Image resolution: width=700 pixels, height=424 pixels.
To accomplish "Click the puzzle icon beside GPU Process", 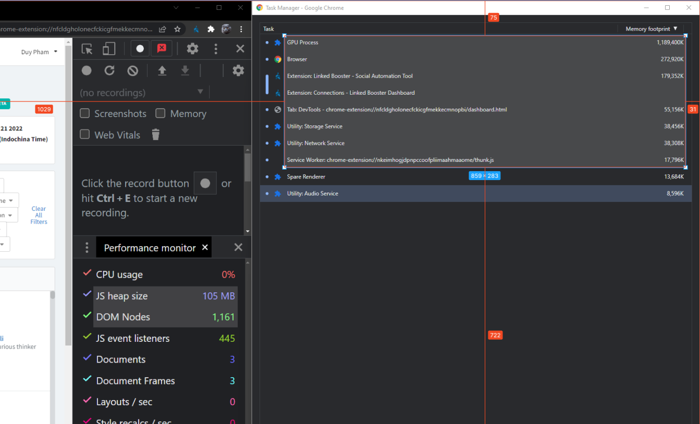I will 278,43.
